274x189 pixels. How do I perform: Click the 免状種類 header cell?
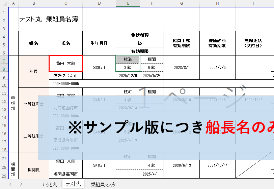pos(140,35)
